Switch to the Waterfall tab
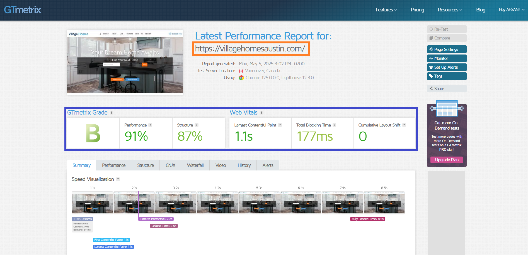The height and width of the screenshot is (255, 528). [195, 165]
